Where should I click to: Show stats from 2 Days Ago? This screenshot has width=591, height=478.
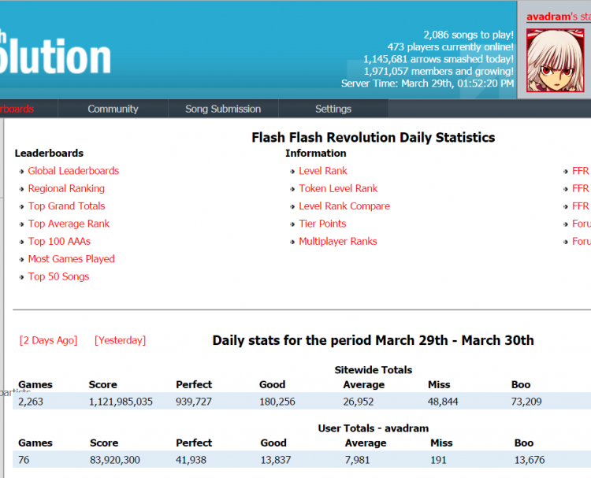coord(49,340)
